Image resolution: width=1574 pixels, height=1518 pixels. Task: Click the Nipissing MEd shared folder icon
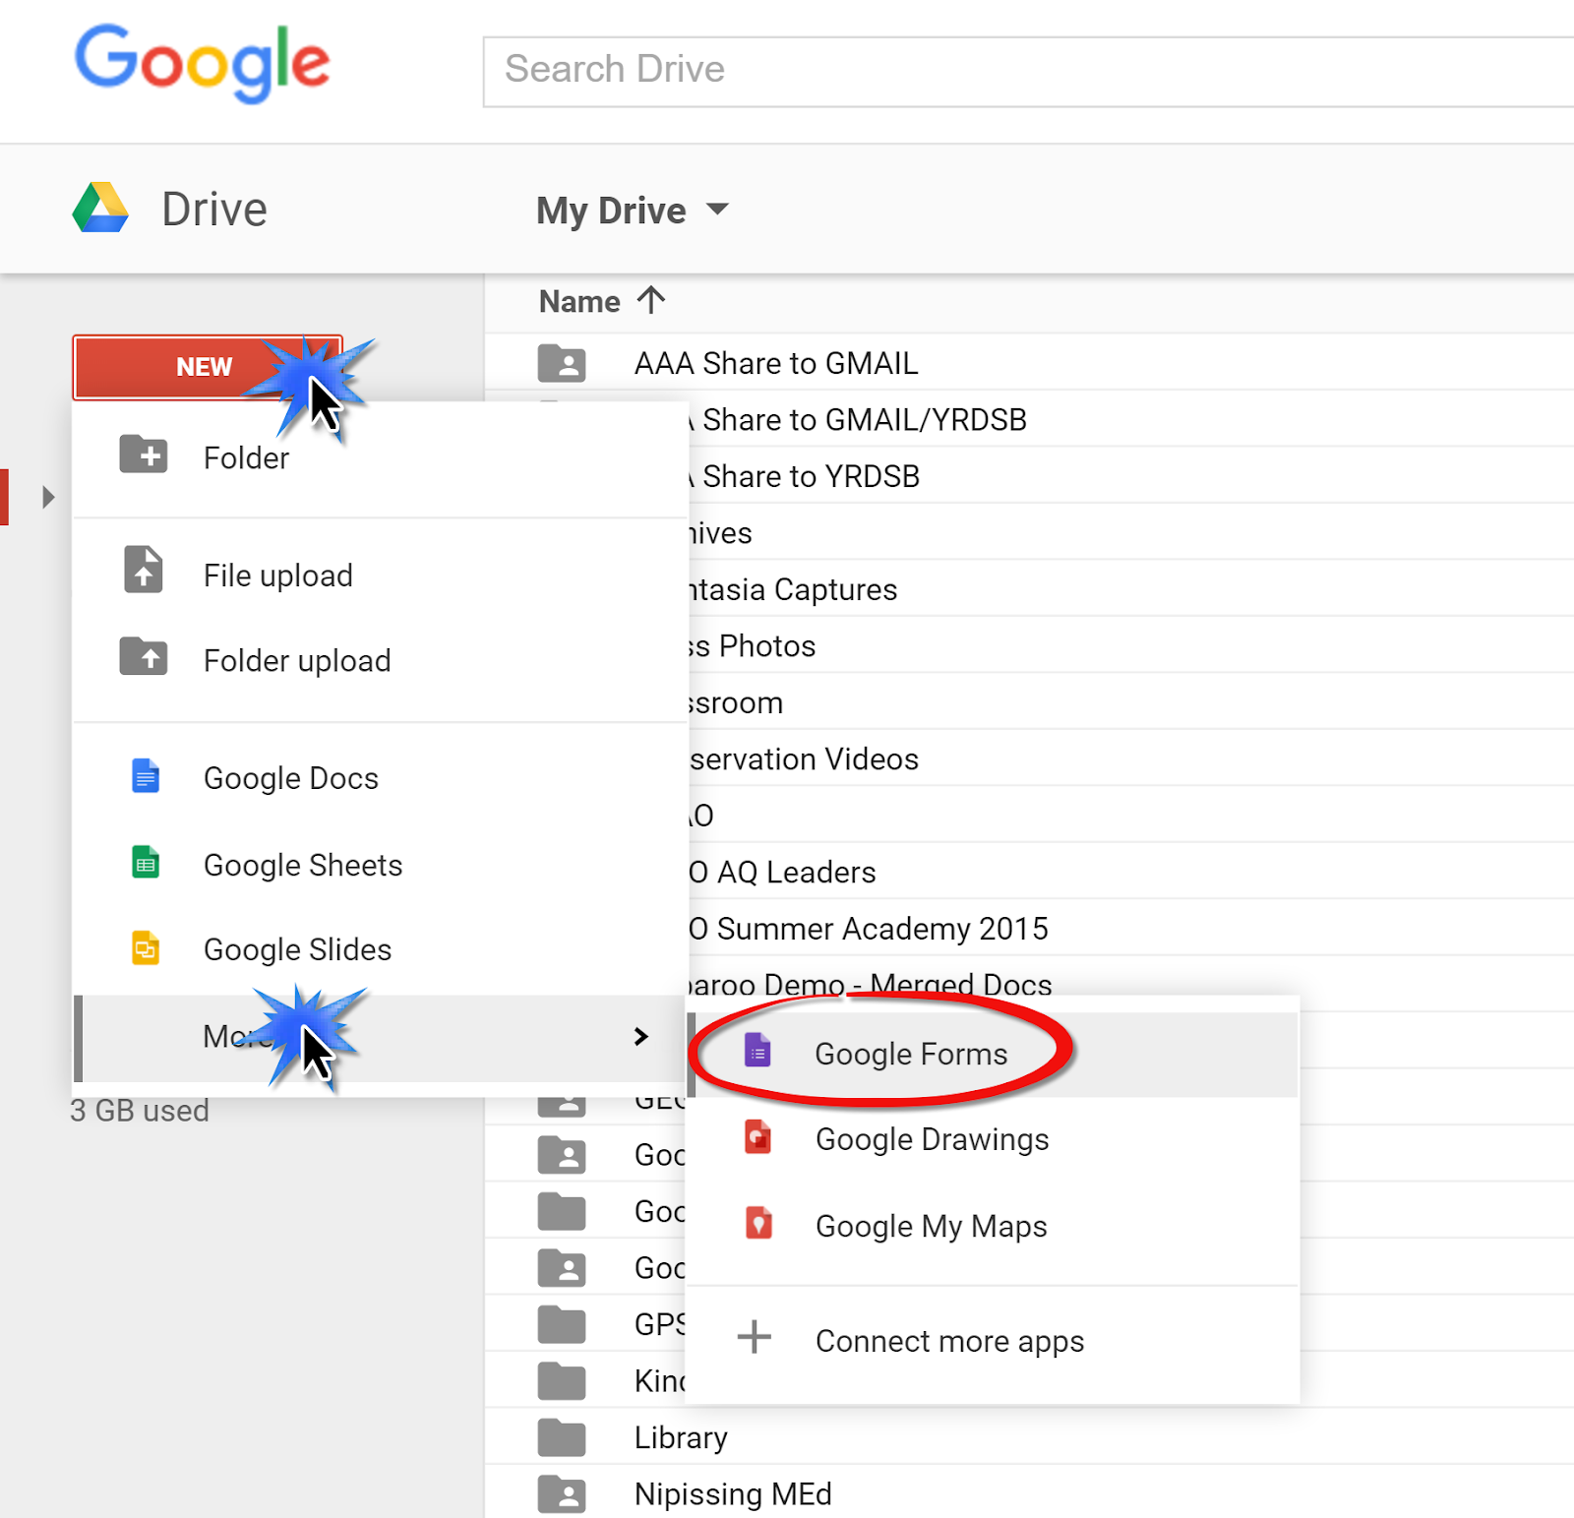(562, 1493)
